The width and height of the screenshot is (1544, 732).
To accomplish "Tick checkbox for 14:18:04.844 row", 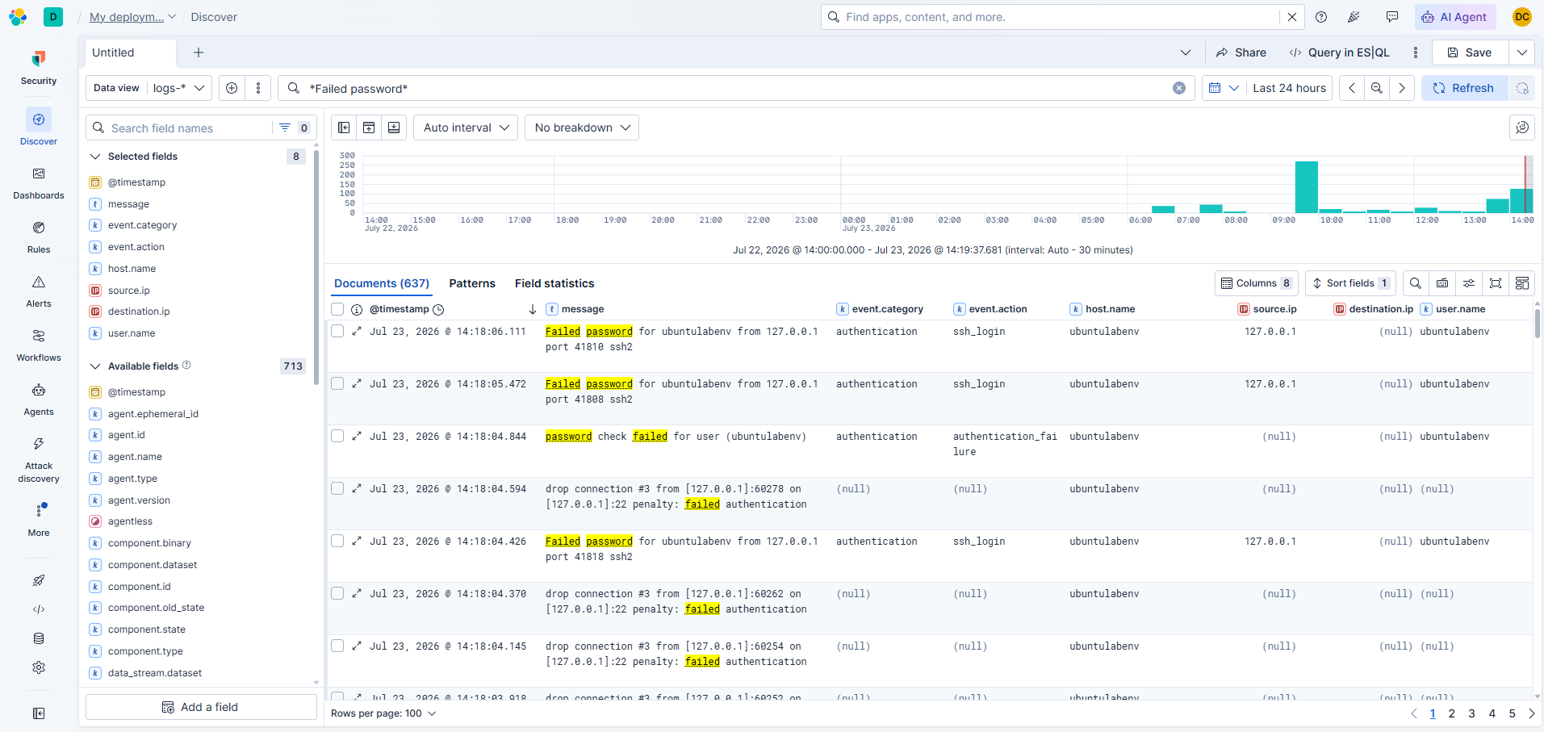I will [337, 436].
